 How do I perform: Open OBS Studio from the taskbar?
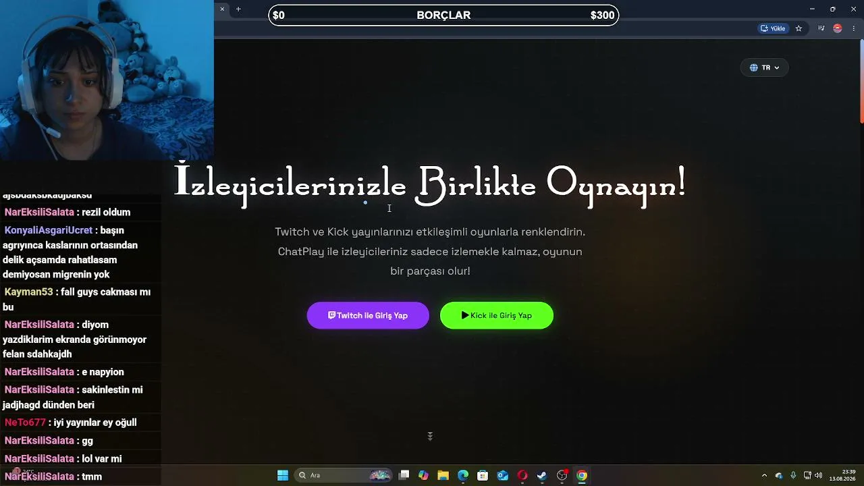click(562, 475)
